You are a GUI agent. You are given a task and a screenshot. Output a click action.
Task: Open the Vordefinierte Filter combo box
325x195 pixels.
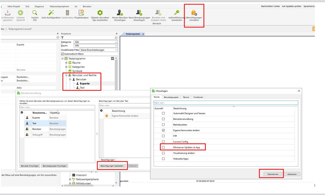tap(99, 50)
